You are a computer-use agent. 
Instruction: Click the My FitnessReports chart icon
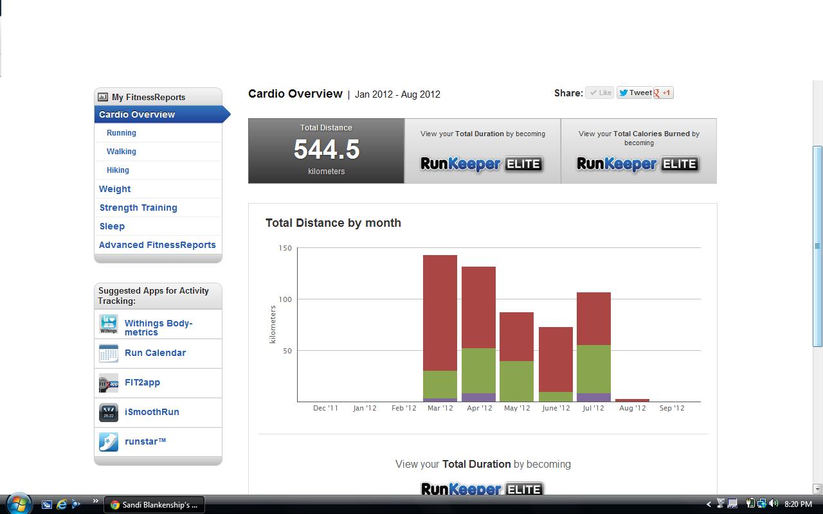click(x=103, y=97)
